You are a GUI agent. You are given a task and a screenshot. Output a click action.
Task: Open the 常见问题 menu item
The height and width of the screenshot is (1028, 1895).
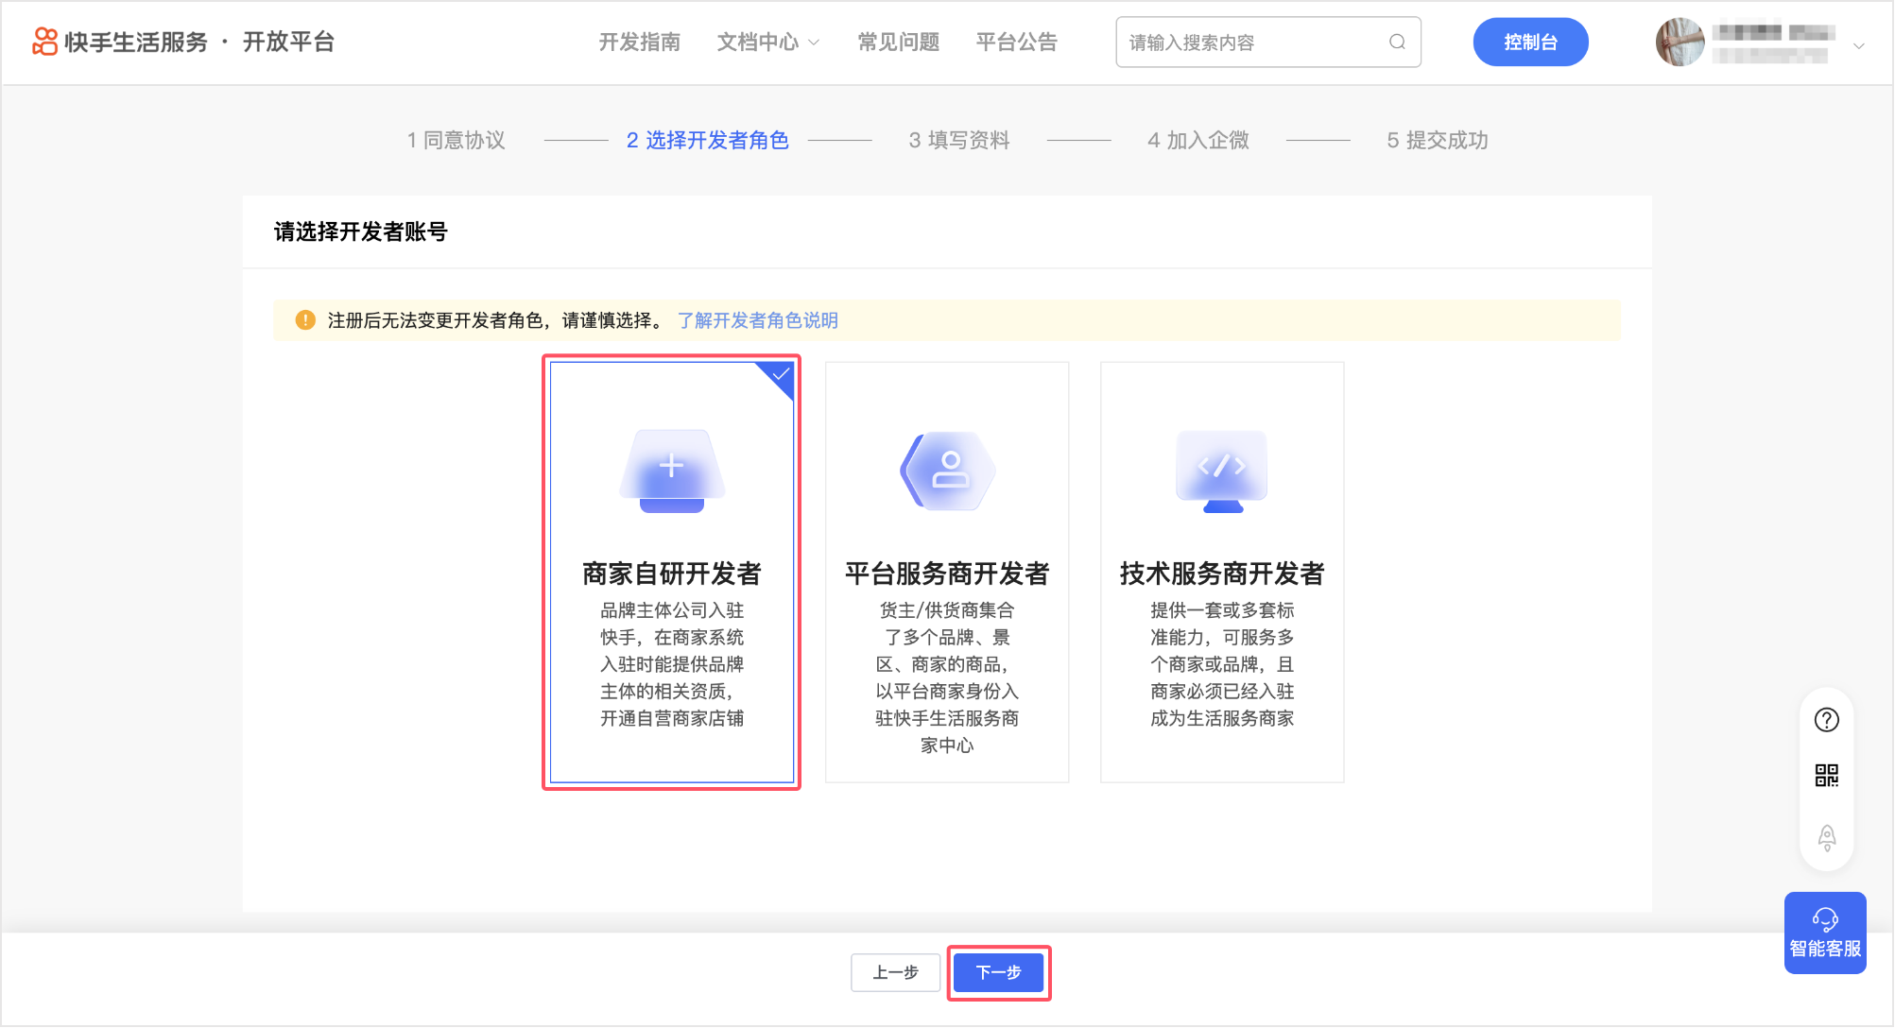pyautogui.click(x=898, y=43)
